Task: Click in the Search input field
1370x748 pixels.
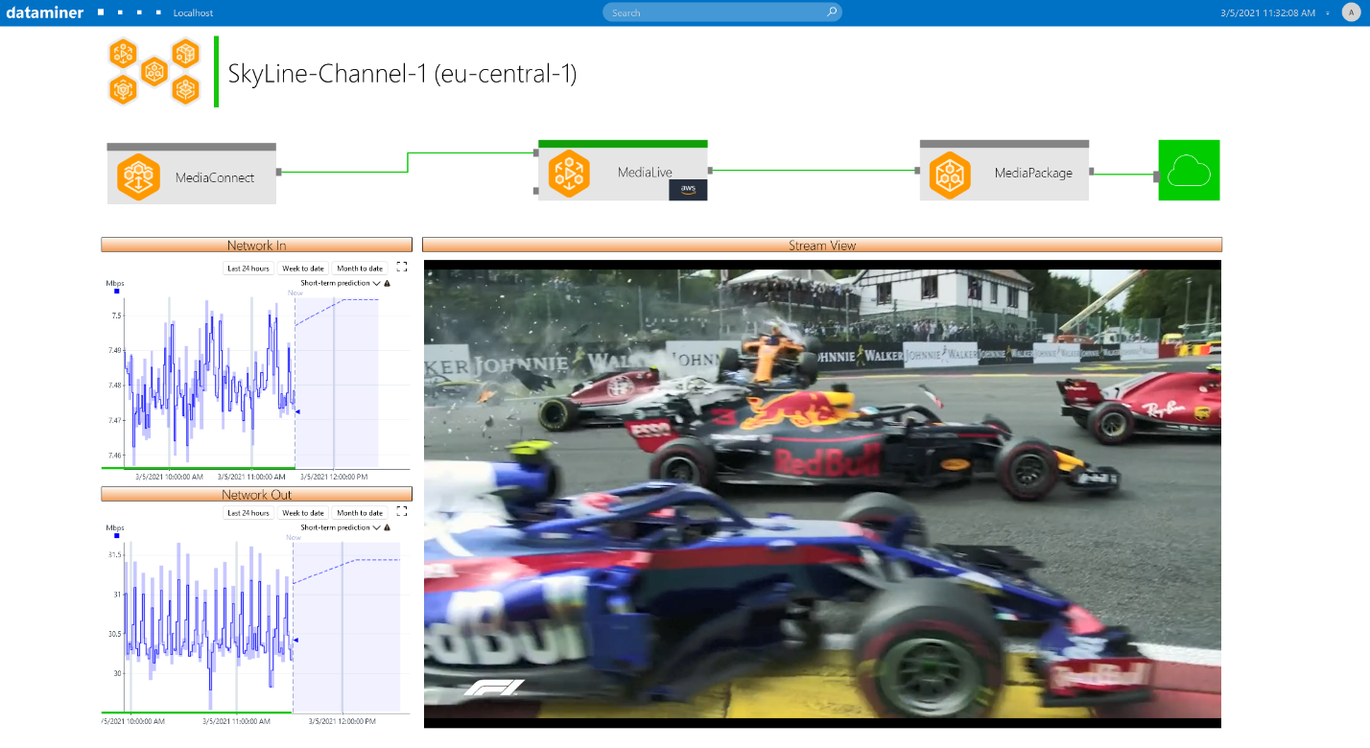Action: click(722, 12)
